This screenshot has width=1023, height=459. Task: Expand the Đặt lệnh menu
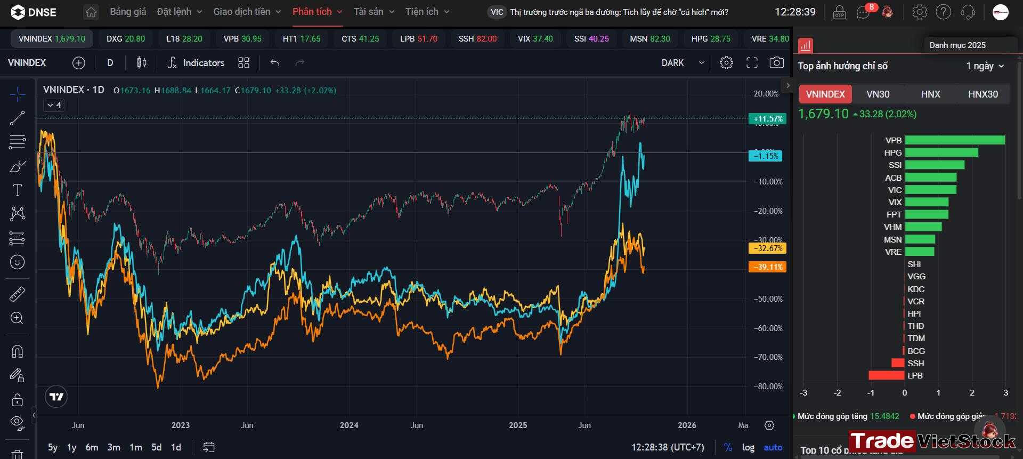(x=180, y=12)
